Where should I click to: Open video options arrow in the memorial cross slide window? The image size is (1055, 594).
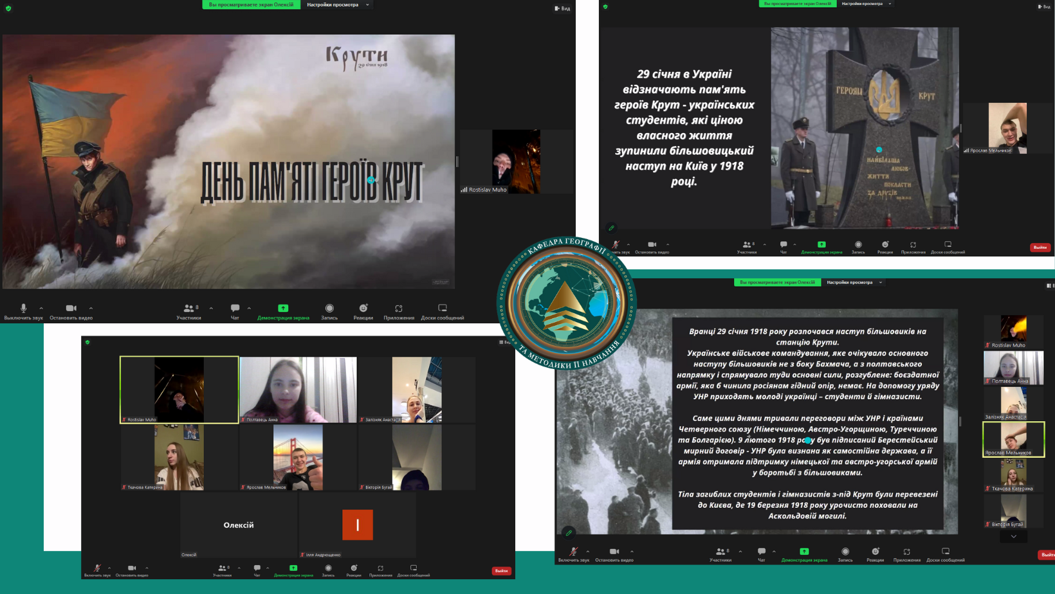pos(668,244)
